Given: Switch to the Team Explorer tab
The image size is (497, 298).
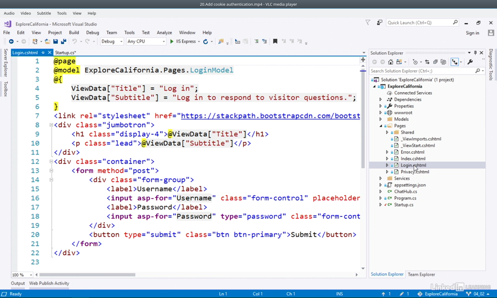Looking at the screenshot, I should [x=421, y=275].
